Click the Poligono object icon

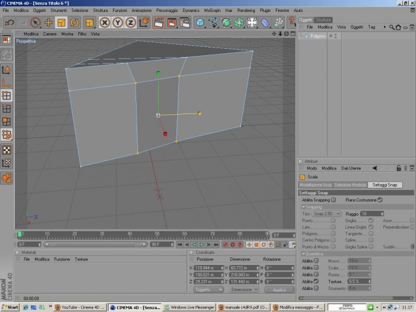tap(307, 36)
